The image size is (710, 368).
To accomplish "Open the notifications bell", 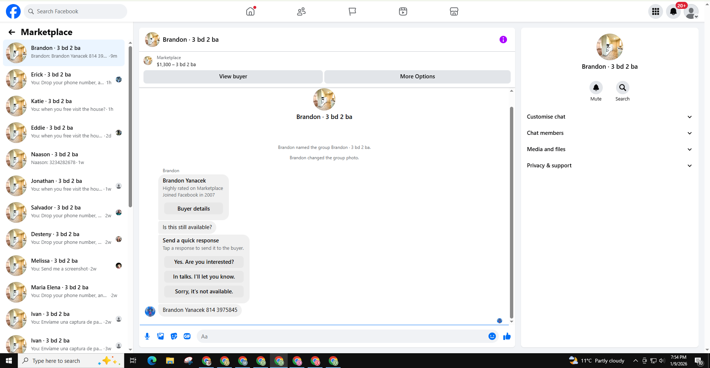I will 673,11.
